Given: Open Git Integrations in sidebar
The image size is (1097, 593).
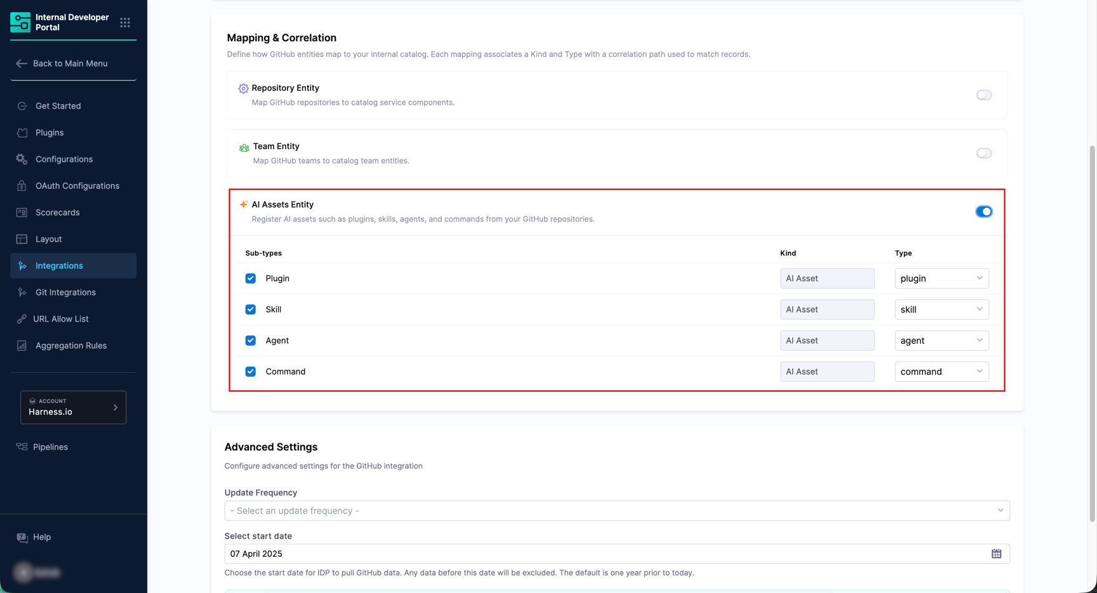Looking at the screenshot, I should [65, 292].
